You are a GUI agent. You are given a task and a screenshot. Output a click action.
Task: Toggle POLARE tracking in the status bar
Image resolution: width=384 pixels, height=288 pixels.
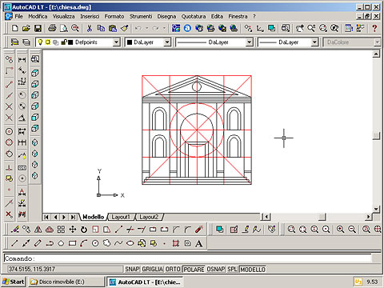coord(194,270)
